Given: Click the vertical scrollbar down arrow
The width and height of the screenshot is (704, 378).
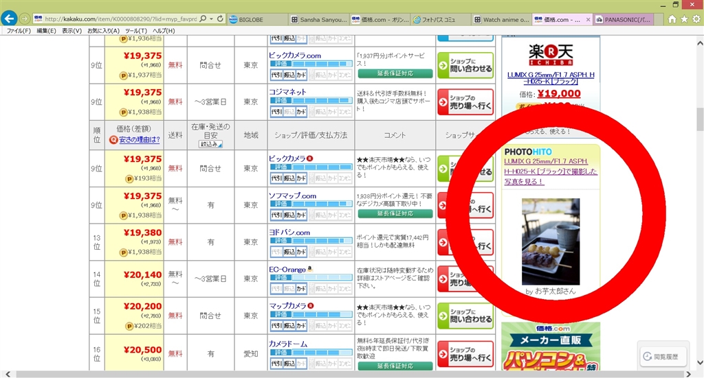Looking at the screenshot, I should (699, 362).
